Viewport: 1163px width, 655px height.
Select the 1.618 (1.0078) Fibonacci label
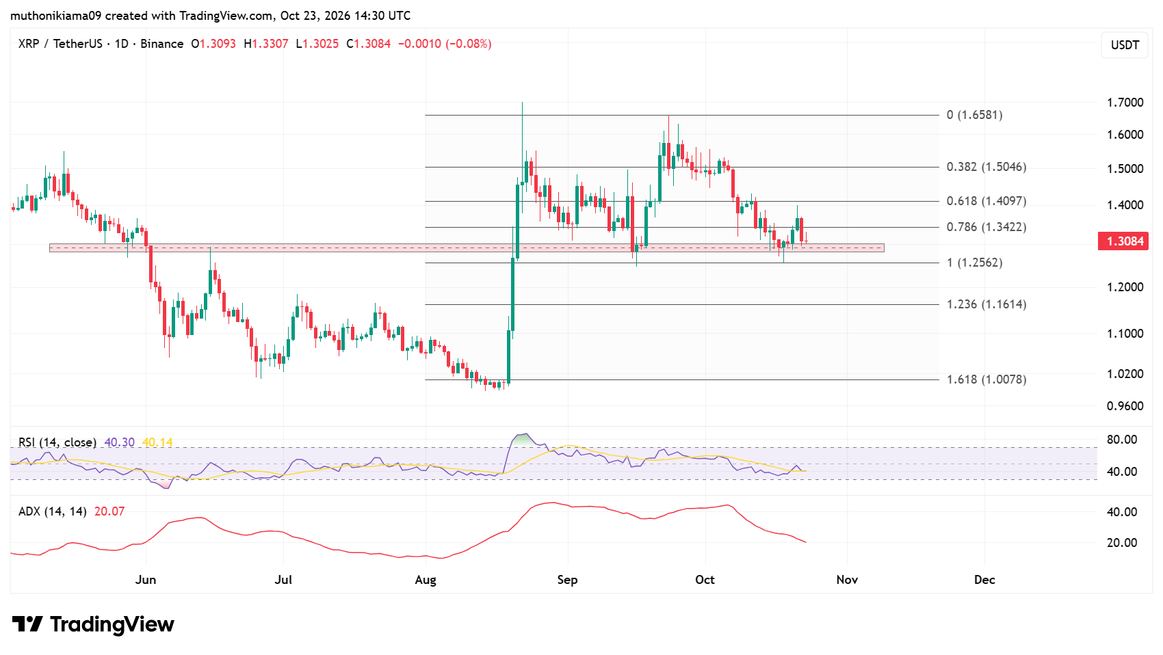(x=986, y=379)
